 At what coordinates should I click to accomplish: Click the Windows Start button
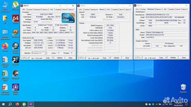click(3, 104)
